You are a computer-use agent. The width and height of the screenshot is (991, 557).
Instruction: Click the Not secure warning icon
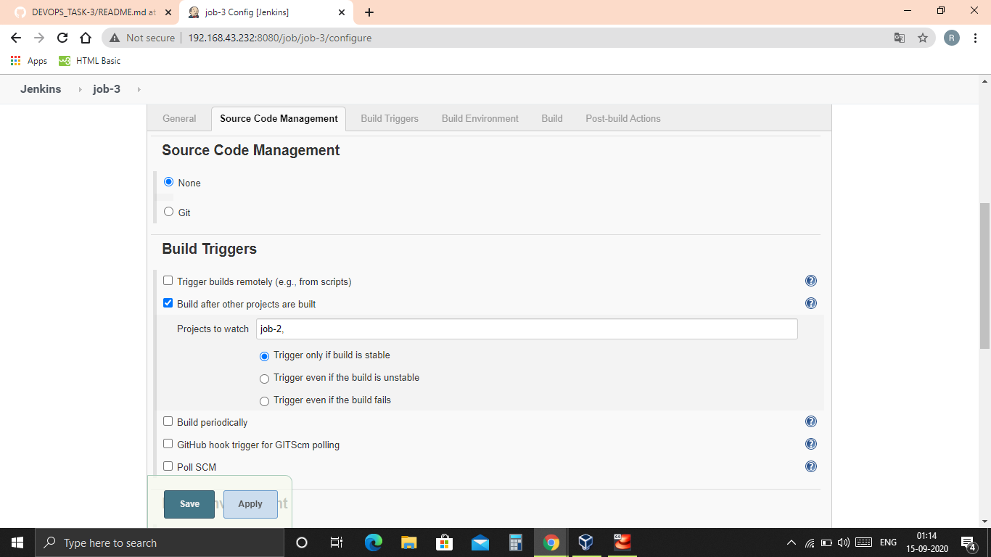coord(115,38)
